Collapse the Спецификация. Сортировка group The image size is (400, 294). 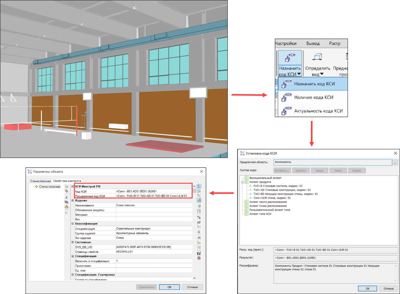click(x=72, y=275)
